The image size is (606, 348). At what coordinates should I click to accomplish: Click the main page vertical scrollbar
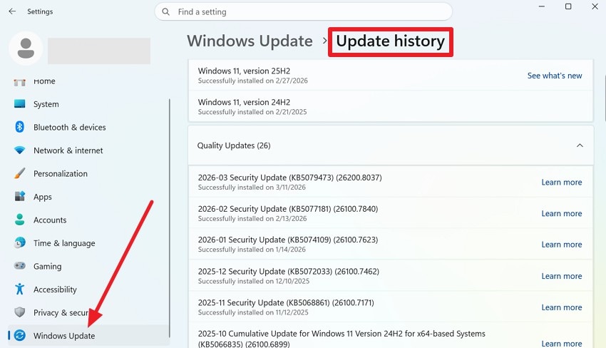605,98
